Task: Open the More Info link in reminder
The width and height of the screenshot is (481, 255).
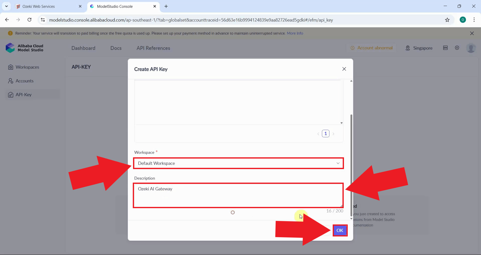Action: click(x=295, y=33)
